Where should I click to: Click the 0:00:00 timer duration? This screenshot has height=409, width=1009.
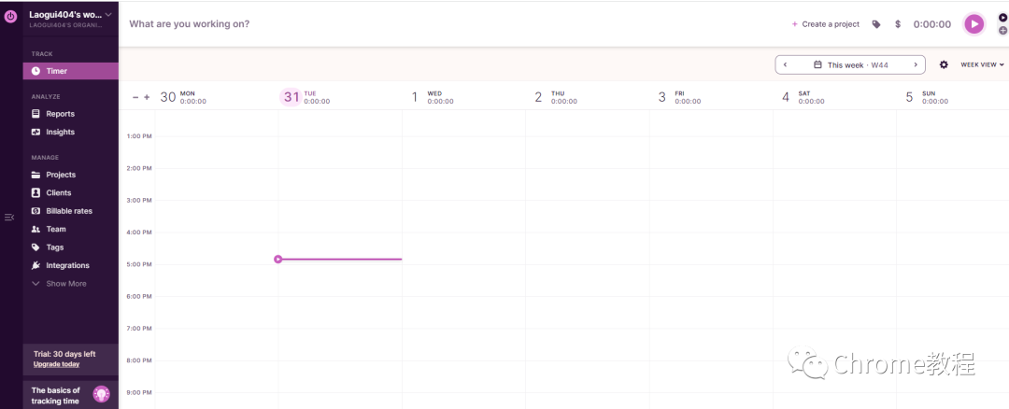(931, 24)
